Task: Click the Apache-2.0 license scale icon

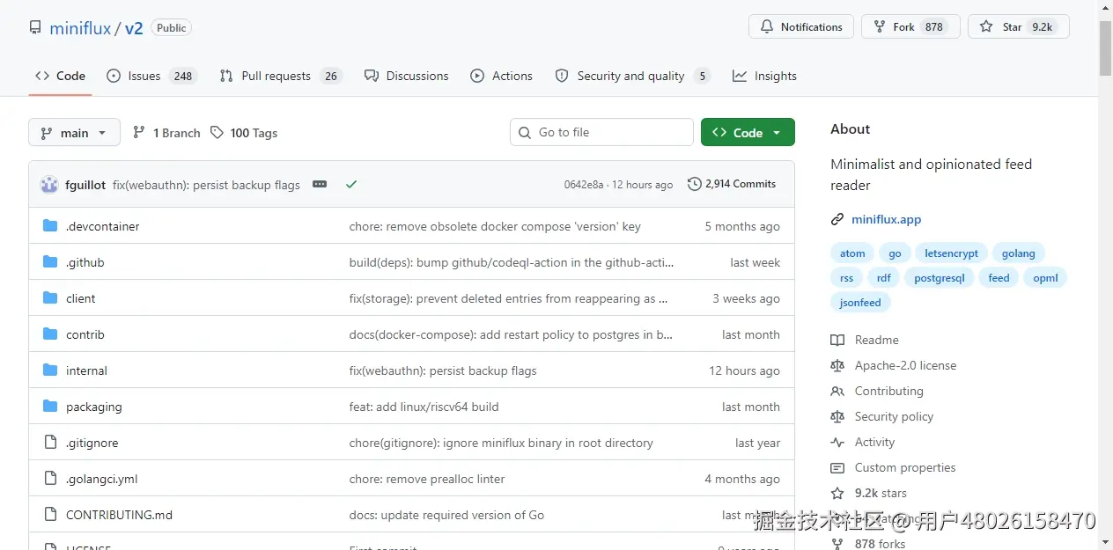Action: 837,365
